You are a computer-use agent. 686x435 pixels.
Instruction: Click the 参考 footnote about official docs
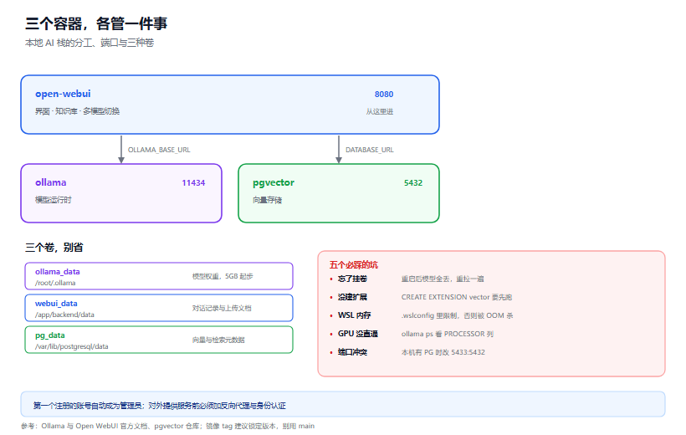point(167,427)
